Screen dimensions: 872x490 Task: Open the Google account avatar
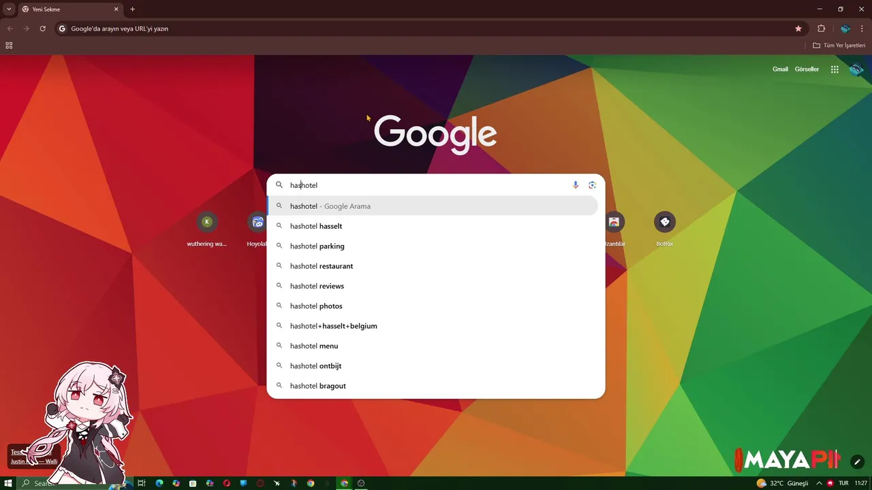[856, 69]
